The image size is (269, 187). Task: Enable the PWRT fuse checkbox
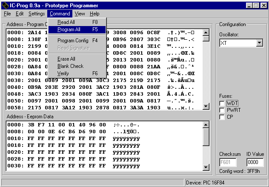[x=222, y=110]
